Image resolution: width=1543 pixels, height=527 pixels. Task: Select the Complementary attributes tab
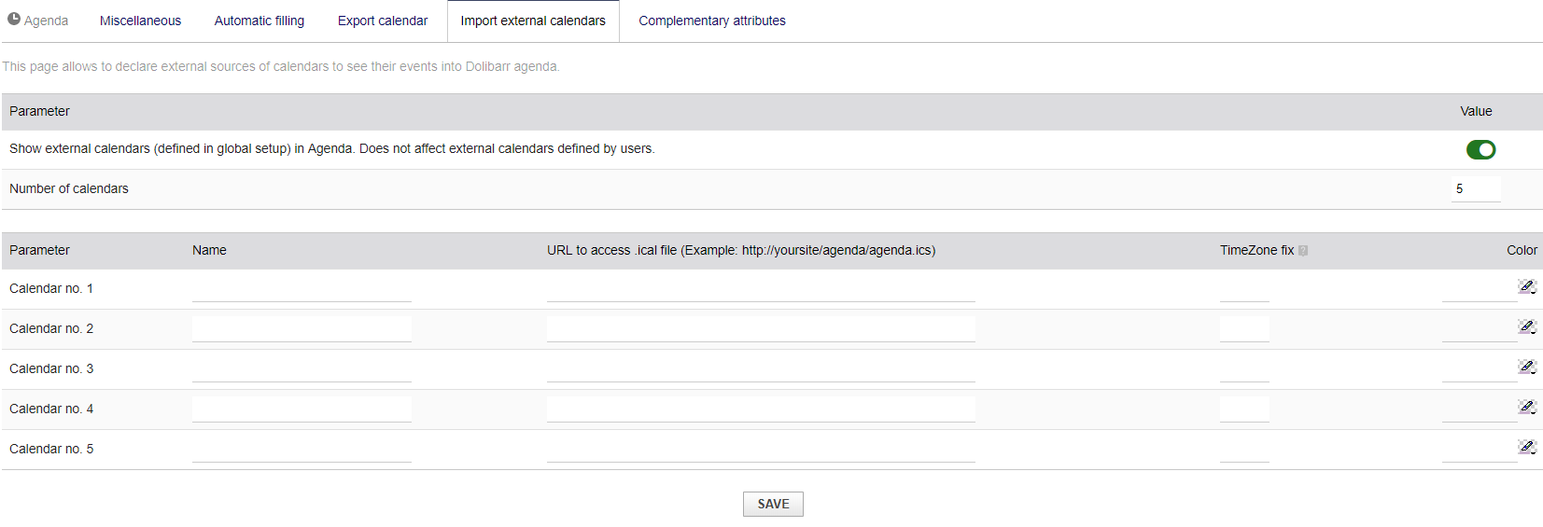point(711,21)
